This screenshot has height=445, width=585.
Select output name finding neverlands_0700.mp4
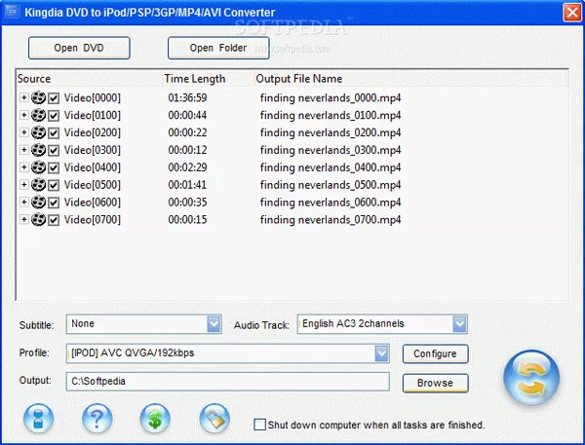click(x=331, y=219)
